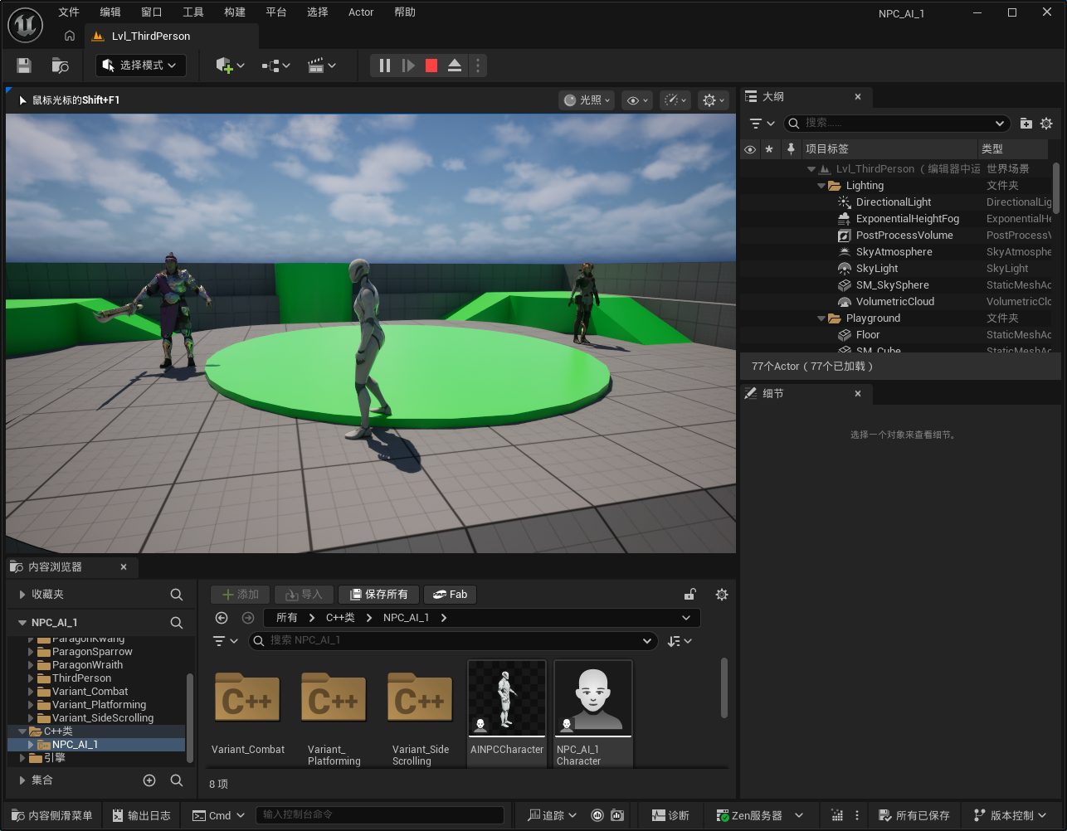Image resolution: width=1067 pixels, height=831 pixels.
Task: Toggle the Outliner pin column header
Action: [x=791, y=149]
